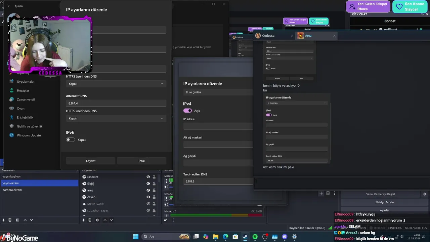Lock the arez source
The height and width of the screenshot is (242, 430).
[154, 190]
